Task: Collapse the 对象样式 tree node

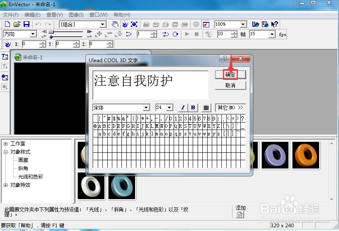Action: [x=5, y=152]
